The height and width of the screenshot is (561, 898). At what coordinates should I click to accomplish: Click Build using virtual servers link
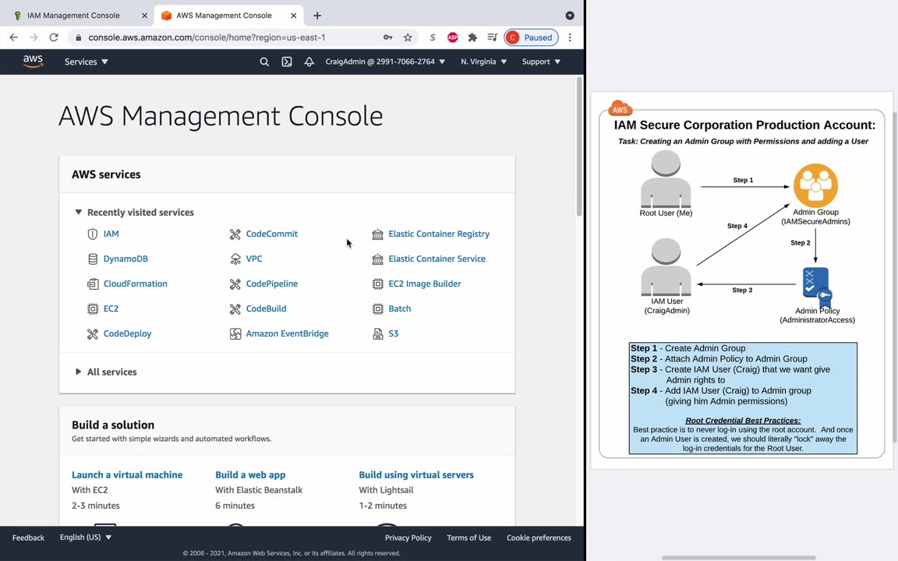tap(416, 475)
